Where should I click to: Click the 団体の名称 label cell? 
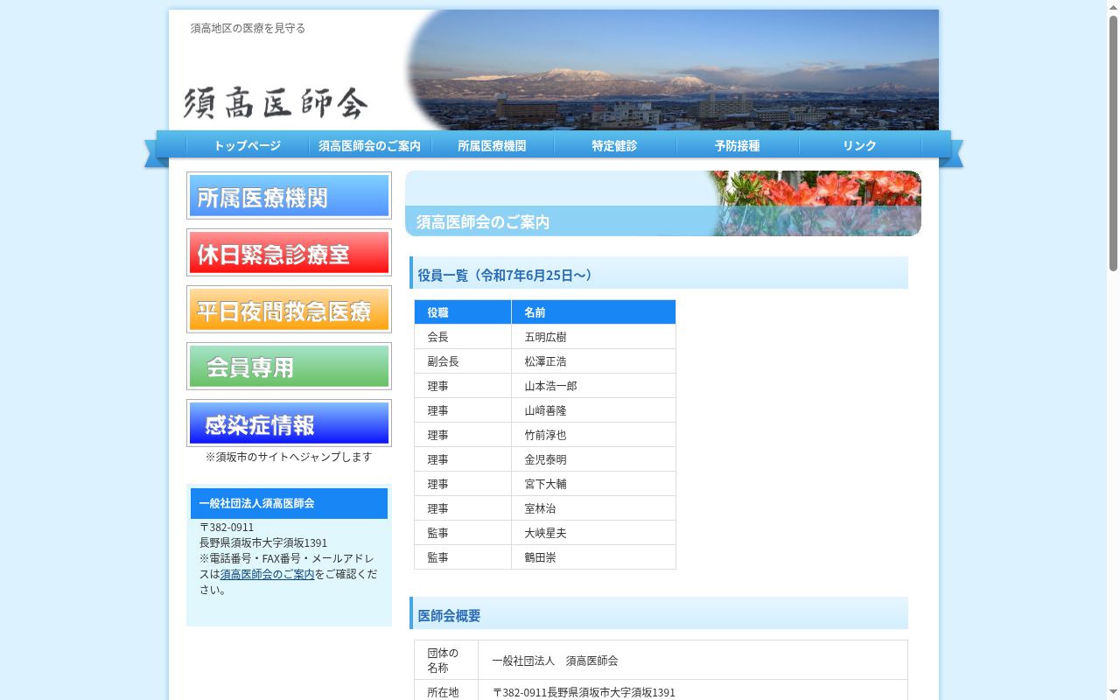click(446, 661)
